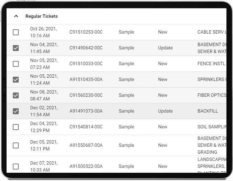Screen dimensions: 233x181
Task: Click the Update status for ticket A91491073-00A
Action: coord(165,111)
